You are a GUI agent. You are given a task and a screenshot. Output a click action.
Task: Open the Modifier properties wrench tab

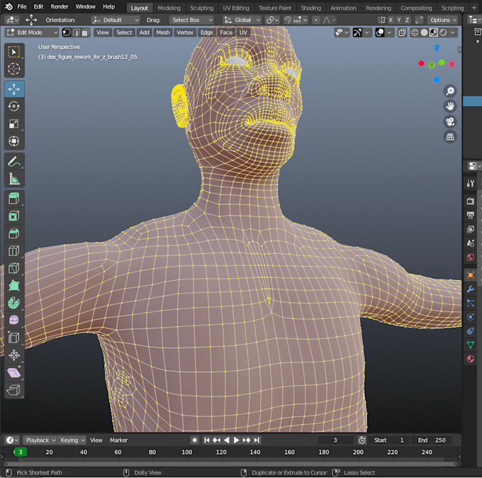pyautogui.click(x=471, y=289)
